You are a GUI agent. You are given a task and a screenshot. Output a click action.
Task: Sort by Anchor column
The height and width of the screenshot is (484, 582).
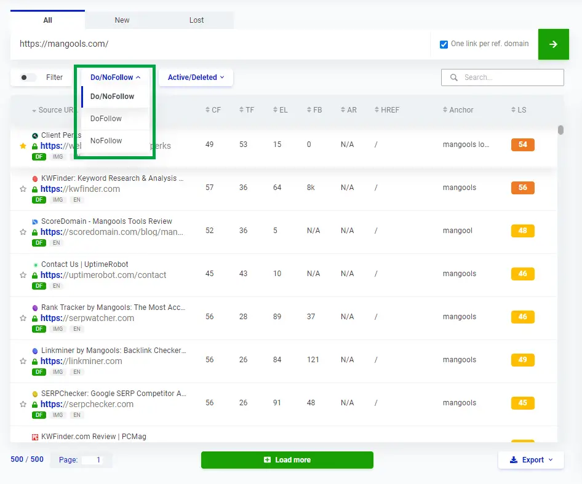(458, 110)
